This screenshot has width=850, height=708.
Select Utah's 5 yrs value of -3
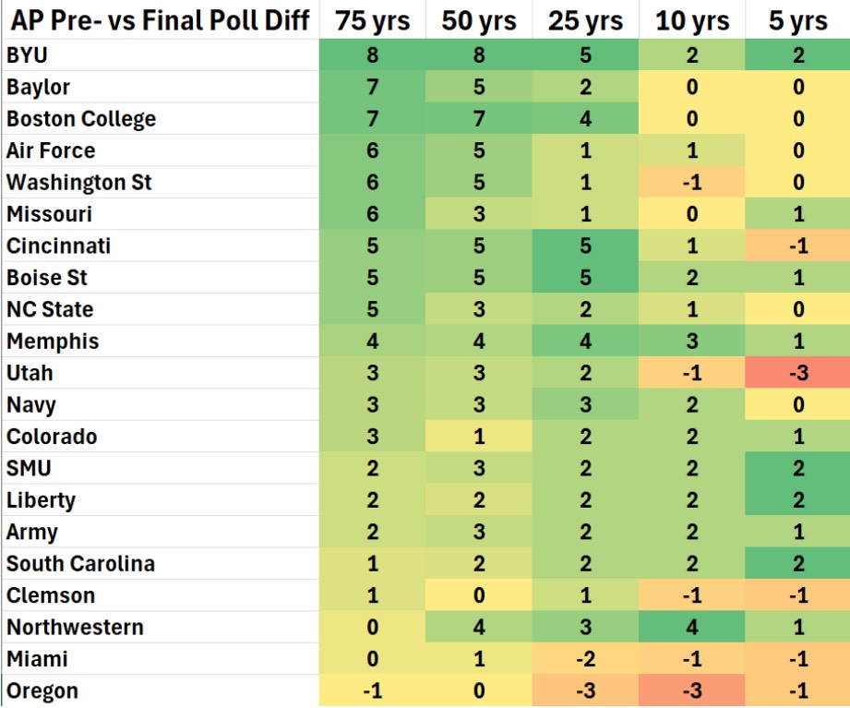[x=797, y=372]
